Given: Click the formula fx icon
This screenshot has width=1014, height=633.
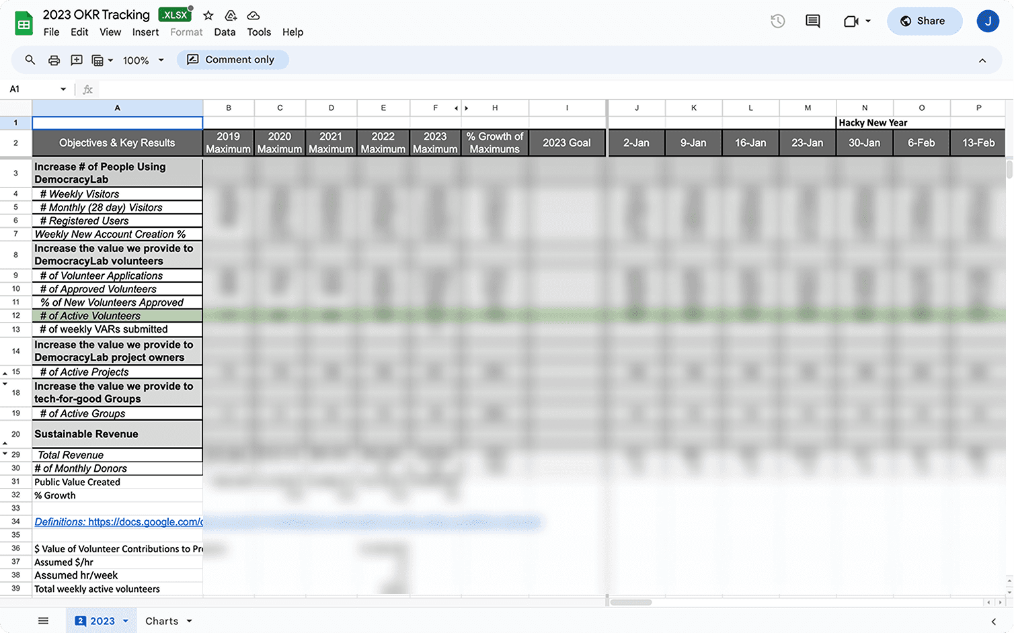Looking at the screenshot, I should 87,89.
